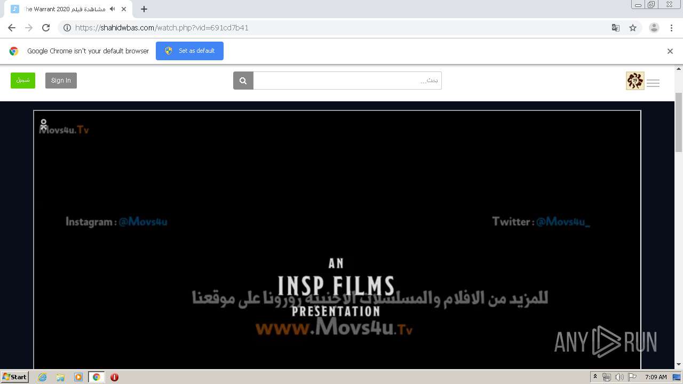Screen dimensions: 683x384
Task: View site information icon in address bar
Action: point(67,28)
